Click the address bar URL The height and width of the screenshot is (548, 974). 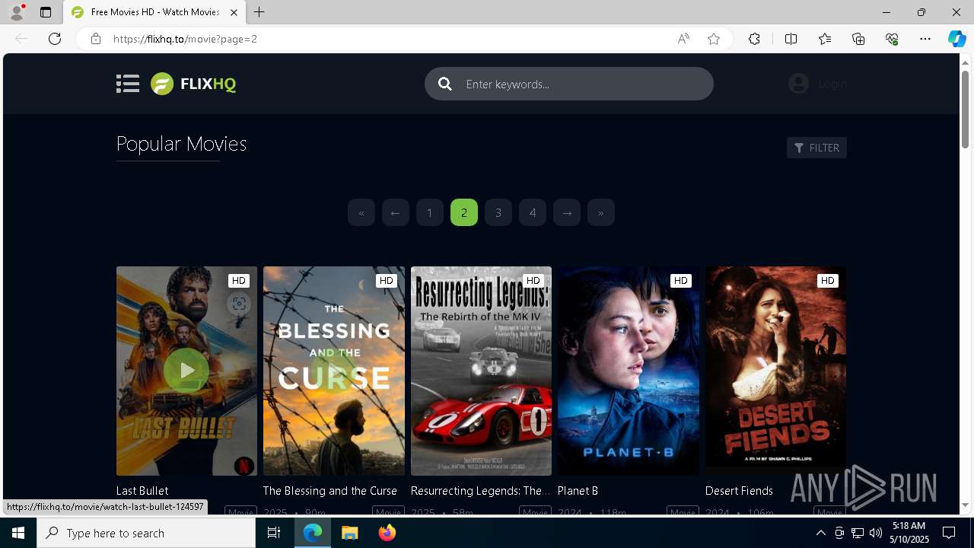click(x=185, y=39)
